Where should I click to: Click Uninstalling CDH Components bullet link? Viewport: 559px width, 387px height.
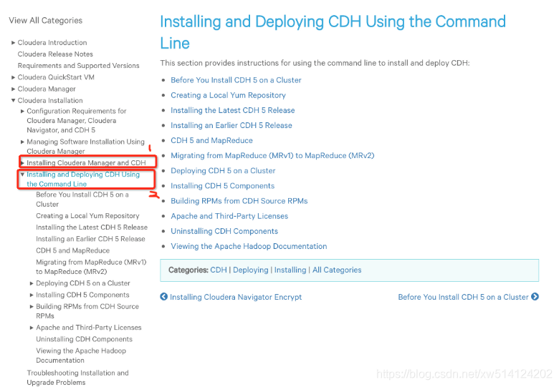224,231
